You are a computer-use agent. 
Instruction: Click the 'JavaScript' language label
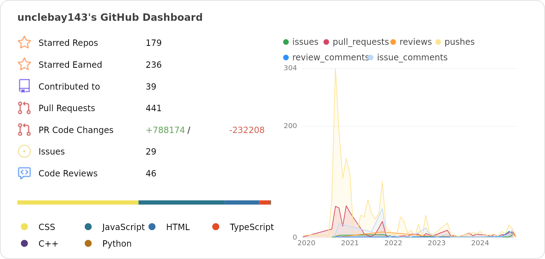[123, 227]
